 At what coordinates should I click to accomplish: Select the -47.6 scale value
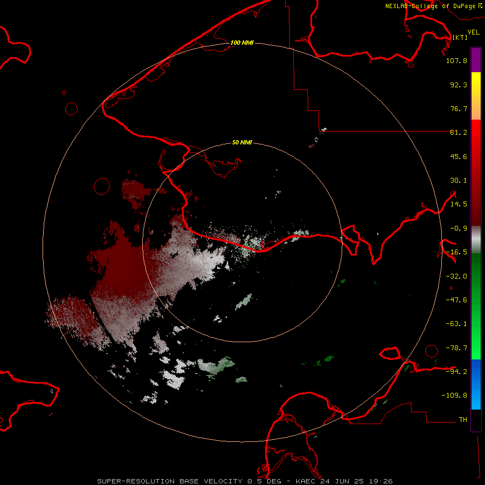(456, 300)
